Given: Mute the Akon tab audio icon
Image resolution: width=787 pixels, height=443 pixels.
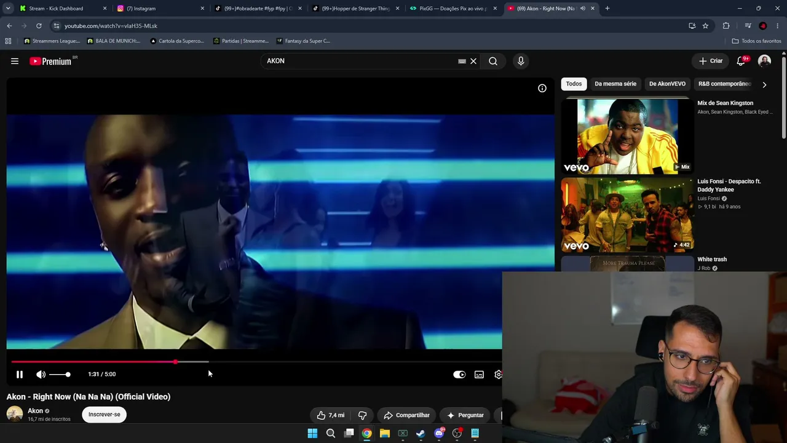Looking at the screenshot, I should pyautogui.click(x=582, y=9).
